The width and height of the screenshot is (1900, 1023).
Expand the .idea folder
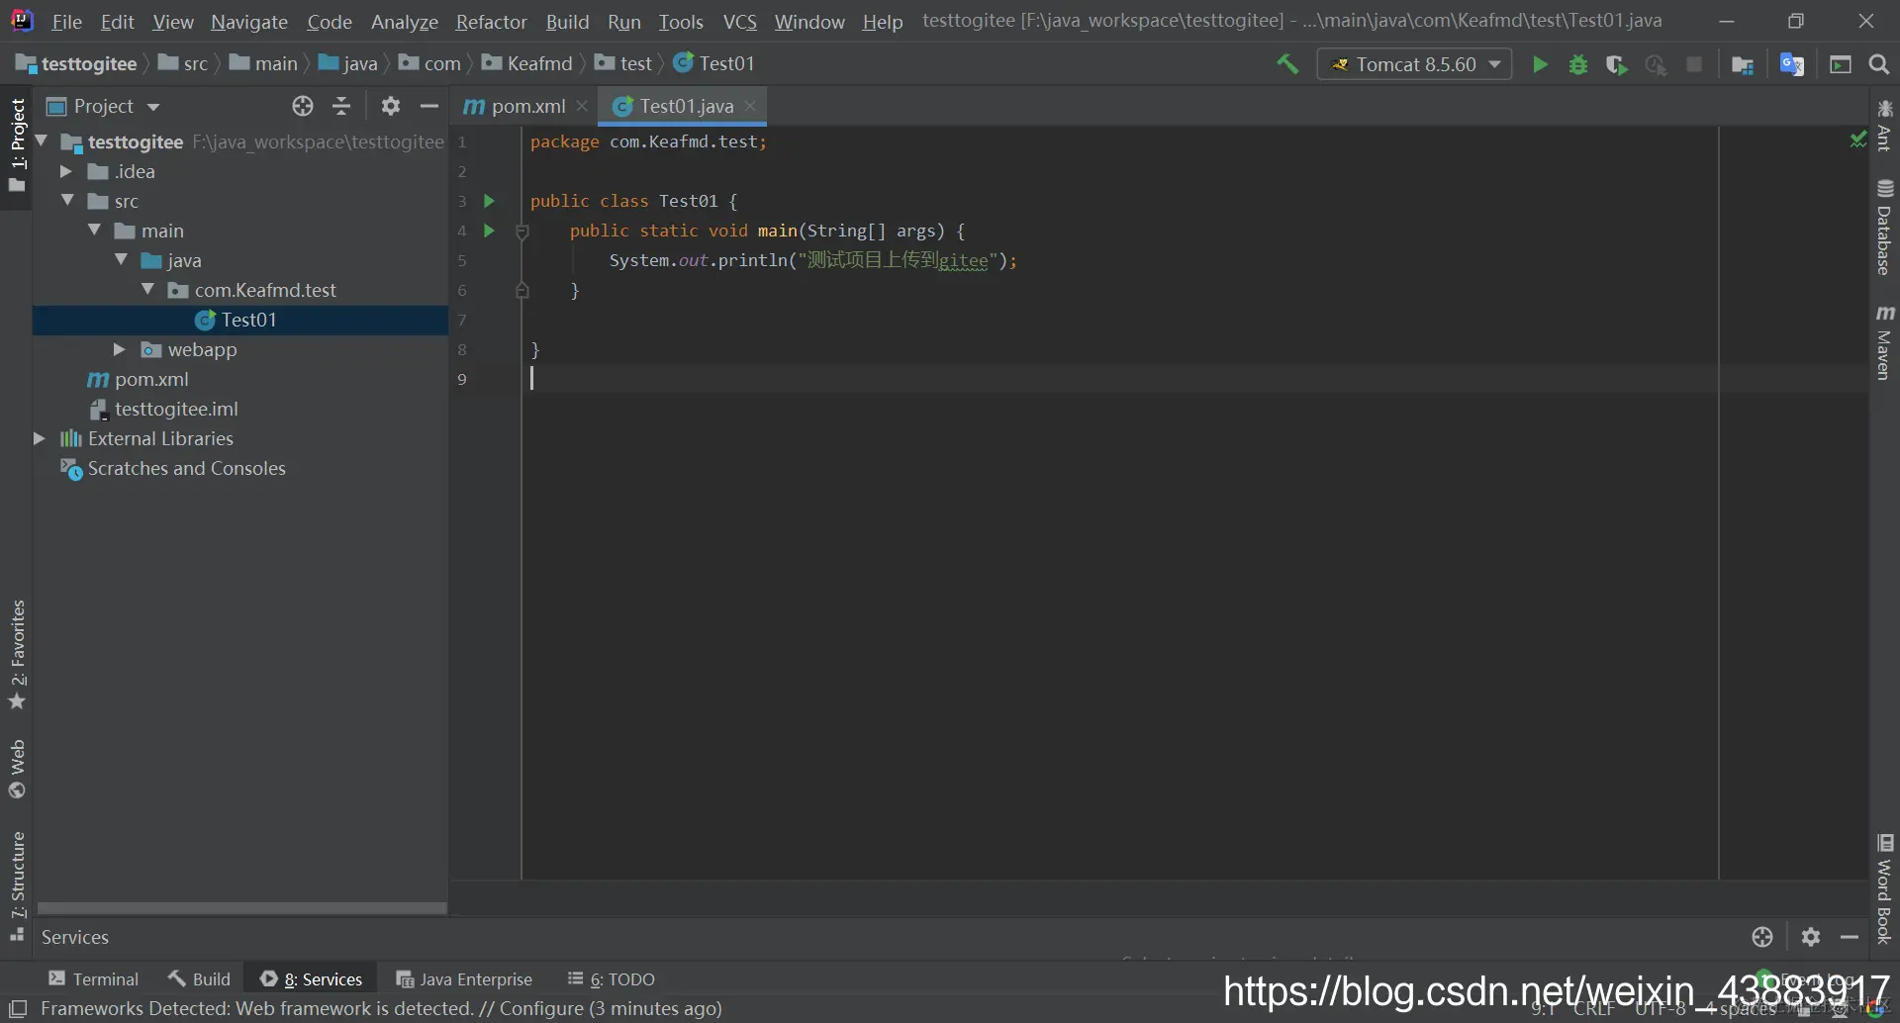click(66, 171)
